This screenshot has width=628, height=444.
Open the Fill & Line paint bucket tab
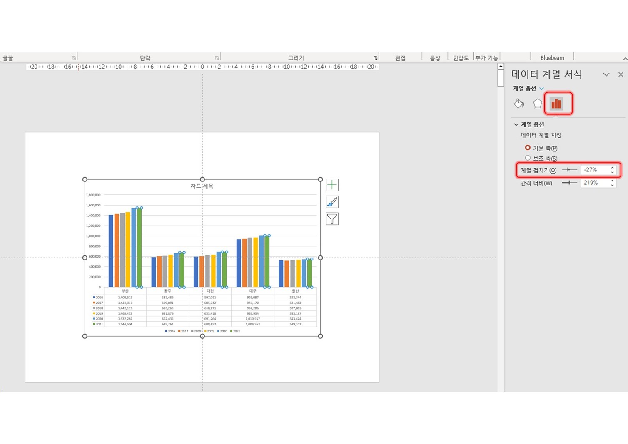tap(519, 104)
